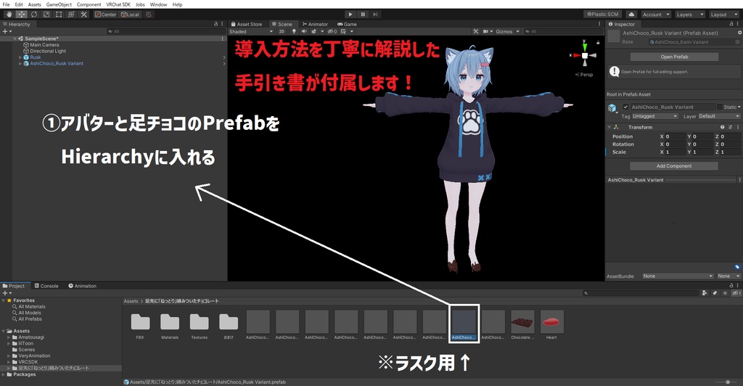The height and width of the screenshot is (386, 743).
Task: Open Plastic SCM button
Action: click(603, 15)
